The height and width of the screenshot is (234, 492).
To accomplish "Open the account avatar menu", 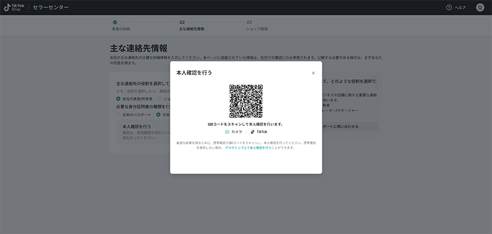I will click(x=480, y=7).
